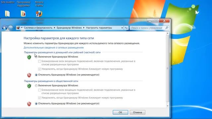Click heading Настройка параметров для каждого типа сети
The width and height of the screenshot is (212, 119).
click(59, 38)
